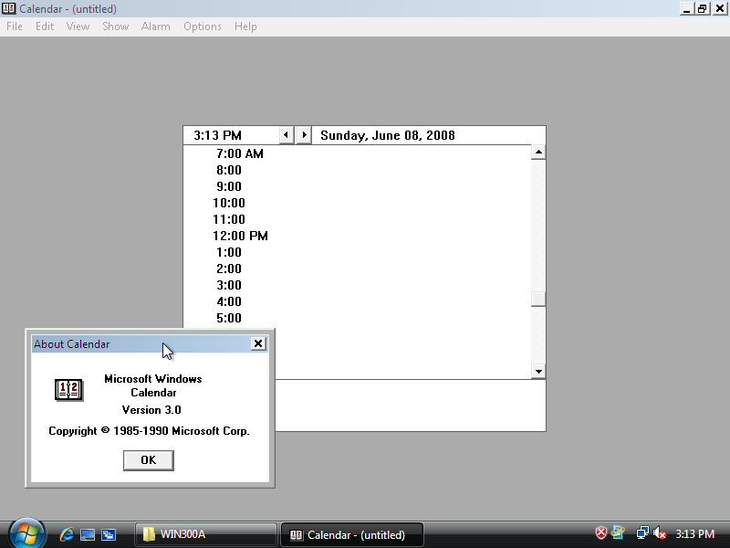Close the About Calendar dialog

pos(258,343)
